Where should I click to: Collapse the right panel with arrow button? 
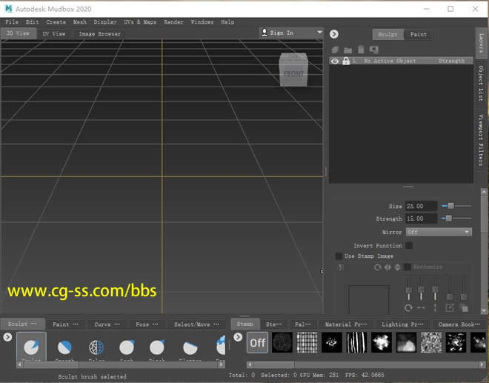pos(334,33)
